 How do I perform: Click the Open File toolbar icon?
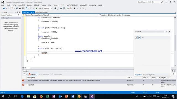17,9
